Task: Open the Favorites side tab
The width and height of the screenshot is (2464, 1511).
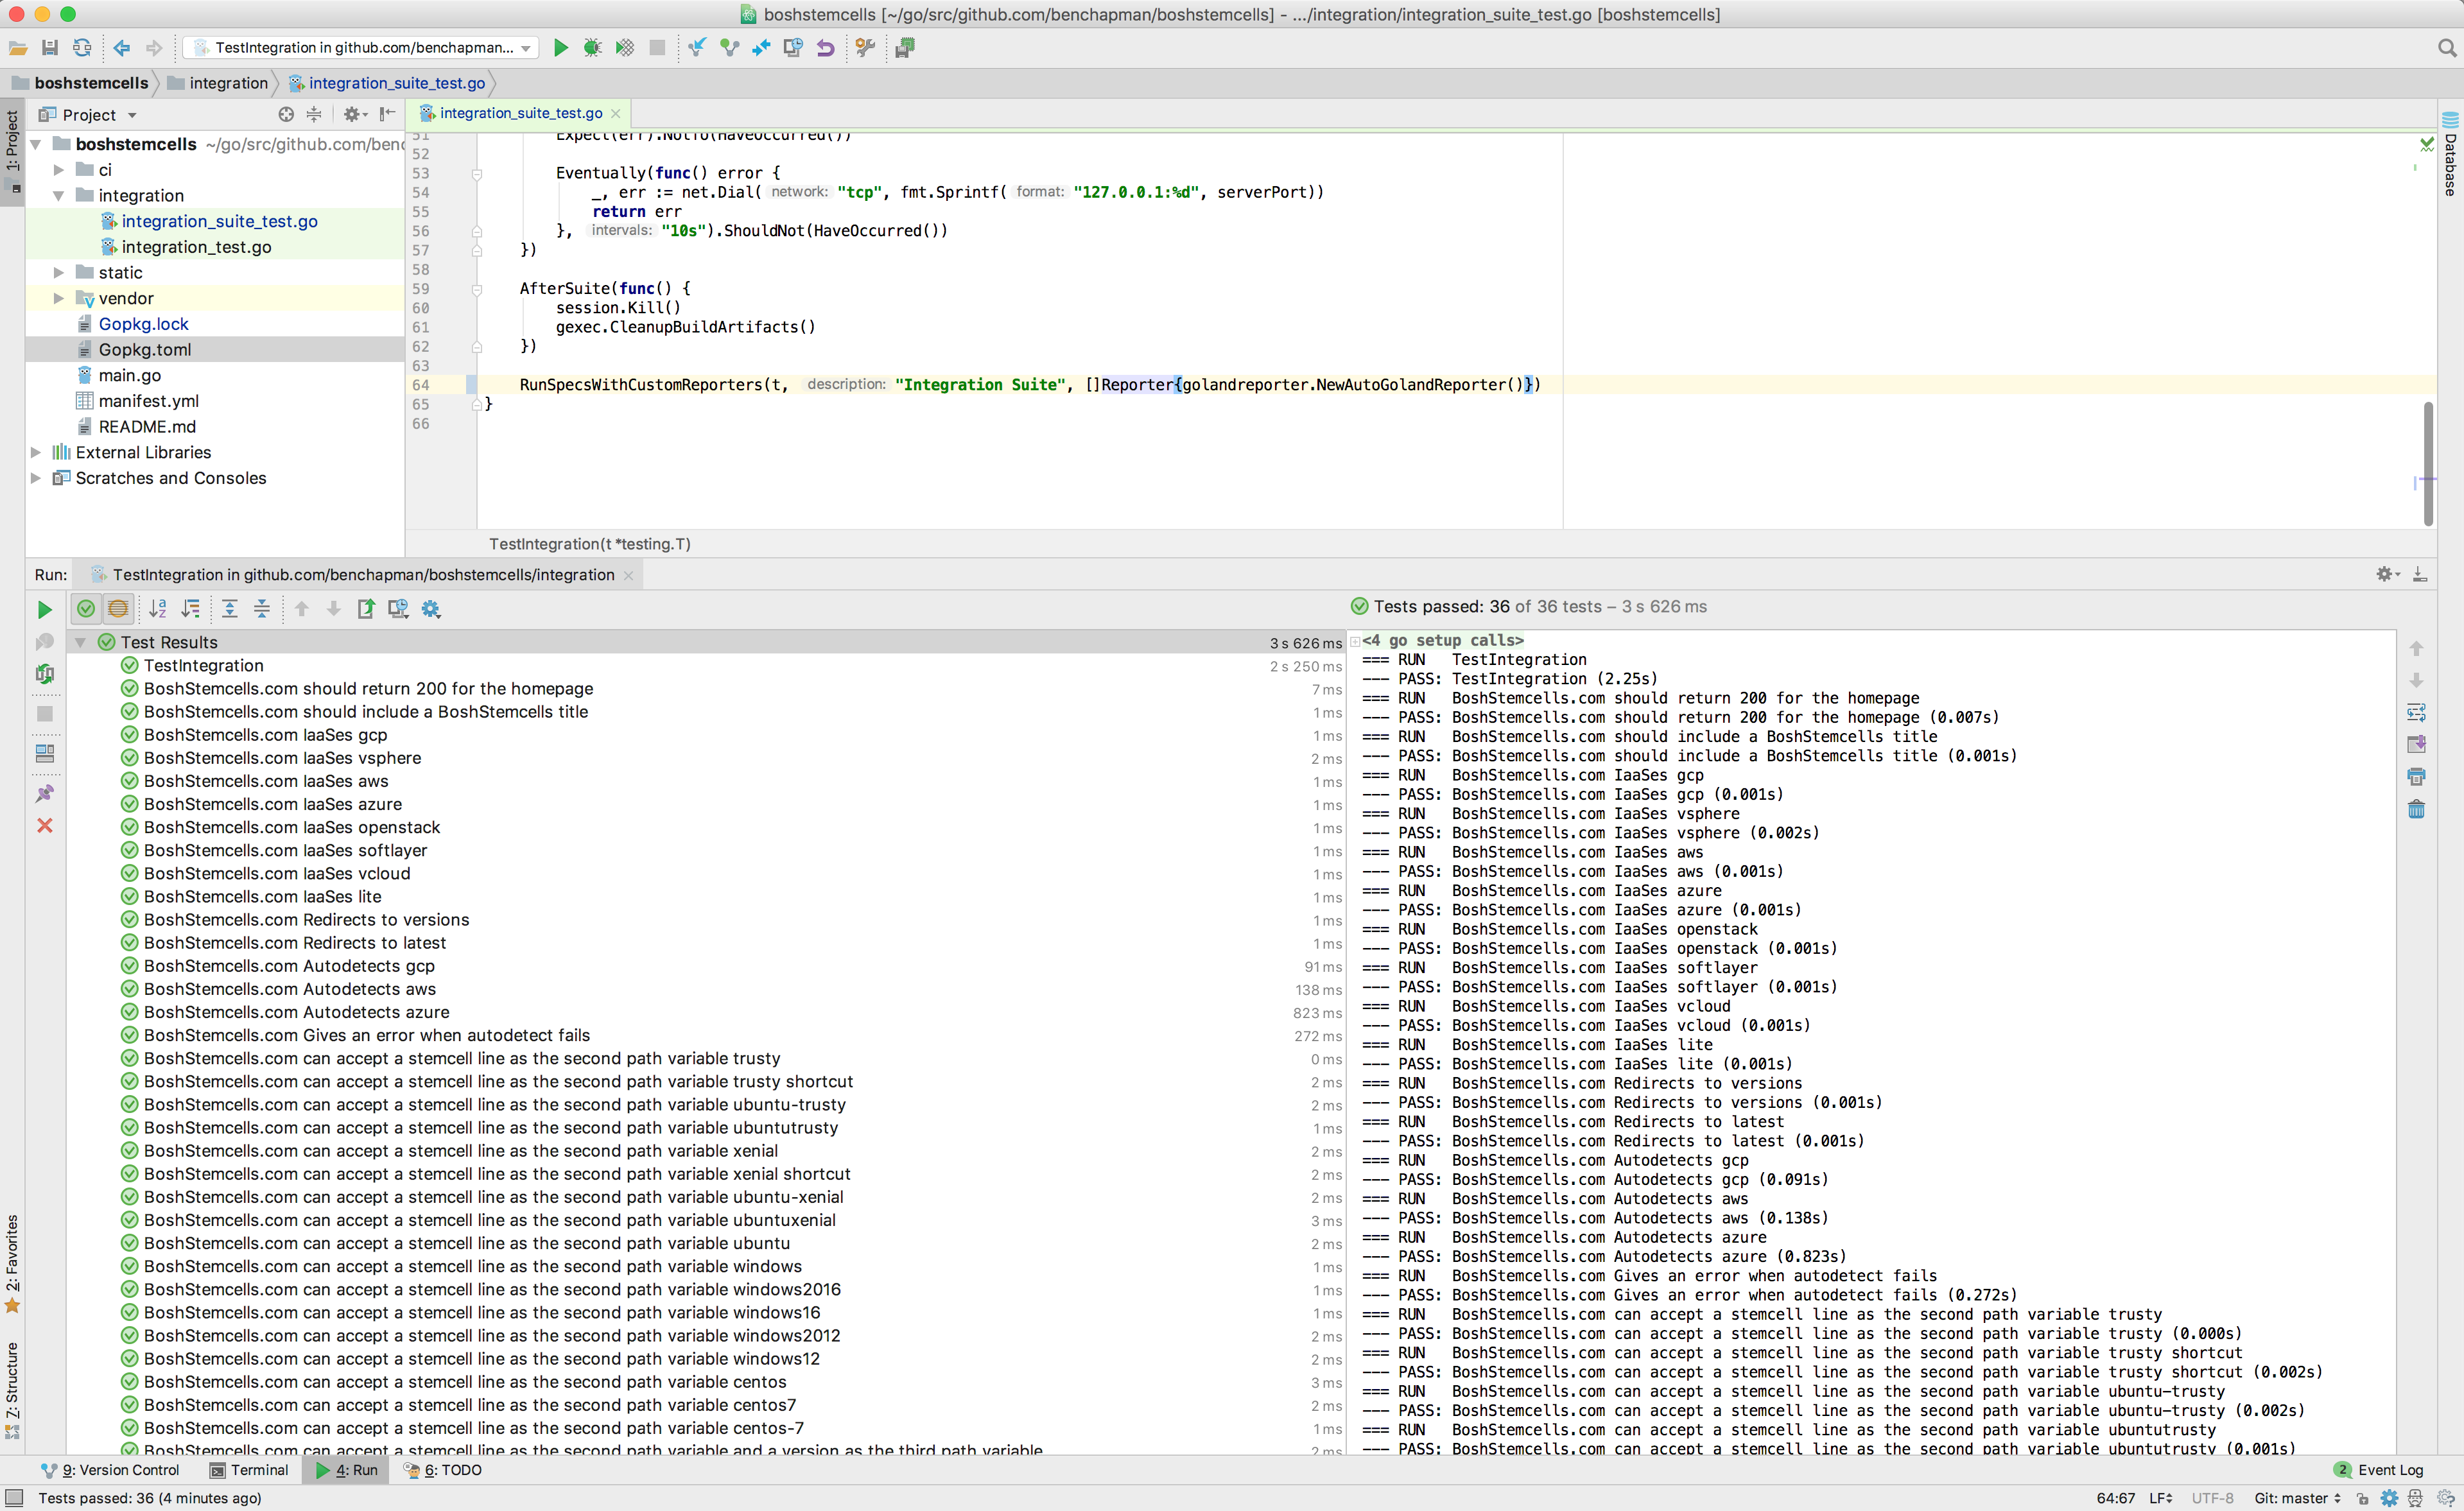Action: click(12, 1263)
